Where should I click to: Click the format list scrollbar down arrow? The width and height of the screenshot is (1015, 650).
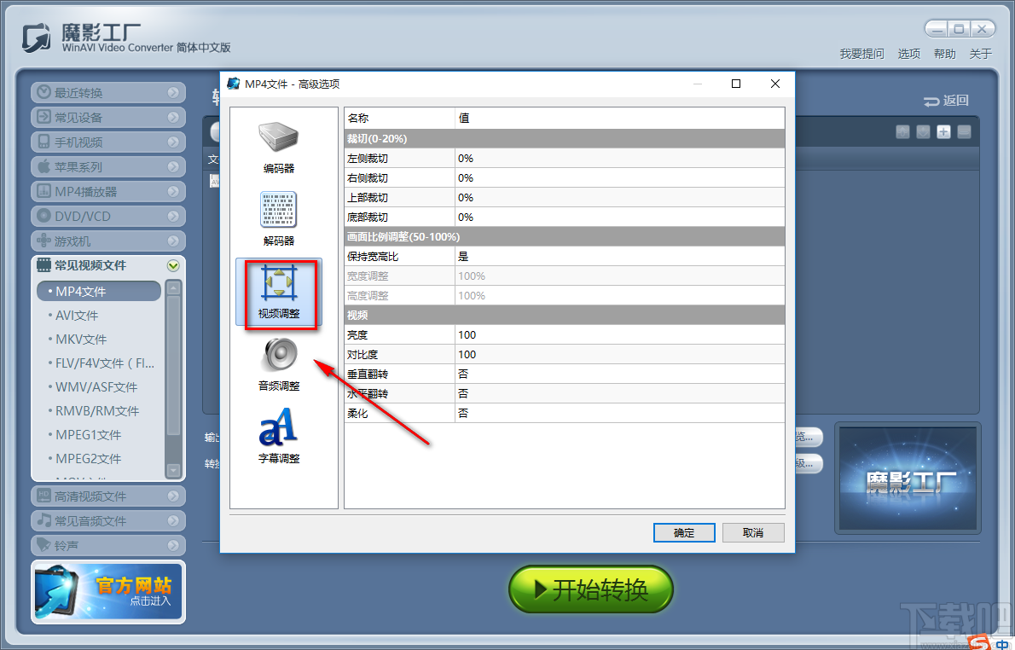(173, 470)
